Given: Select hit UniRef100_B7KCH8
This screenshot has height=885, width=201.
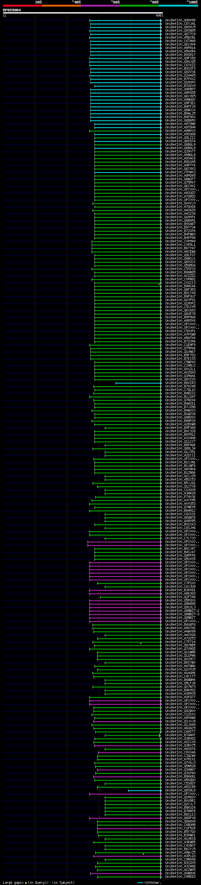Looking at the screenshot, I should click(180, 386).
